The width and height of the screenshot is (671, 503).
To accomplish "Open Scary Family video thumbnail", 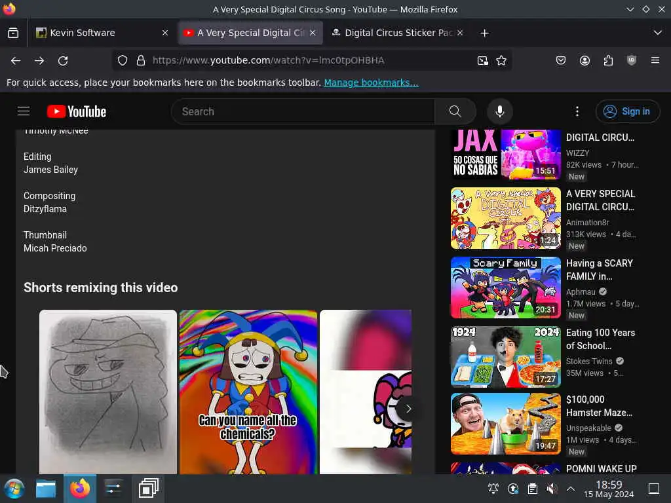I will [505, 288].
